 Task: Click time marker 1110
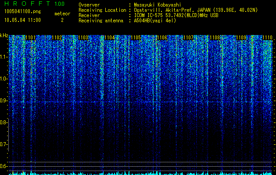267,38
